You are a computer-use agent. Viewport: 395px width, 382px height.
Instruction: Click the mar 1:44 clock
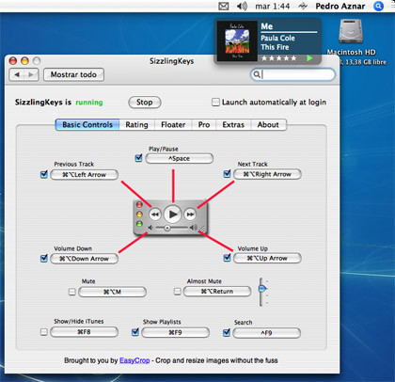[273, 7]
